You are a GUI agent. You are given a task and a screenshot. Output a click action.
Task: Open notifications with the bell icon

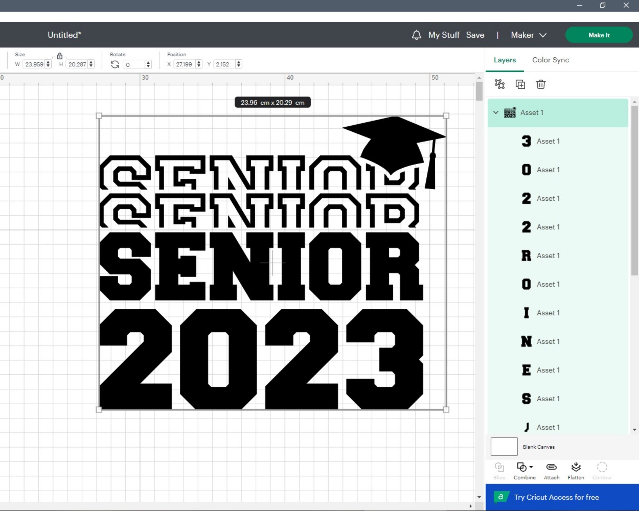[416, 35]
